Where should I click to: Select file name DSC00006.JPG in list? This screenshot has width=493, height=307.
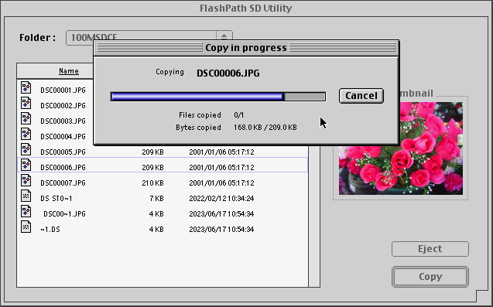63,168
